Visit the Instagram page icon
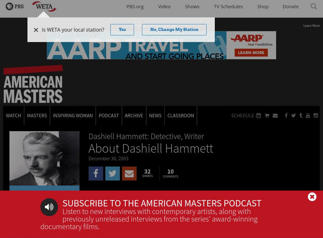The image size is (323, 238). tap(316, 115)
